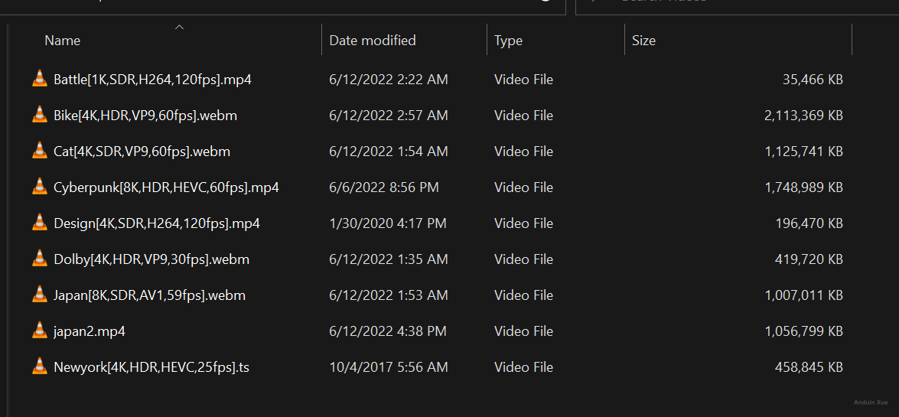This screenshot has height=417, width=899.
Task: Sort by the Date modified column
Action: click(373, 41)
